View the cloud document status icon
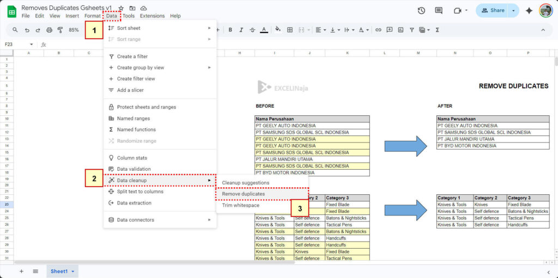This screenshot has width=558, height=278. pyautogui.click(x=143, y=8)
